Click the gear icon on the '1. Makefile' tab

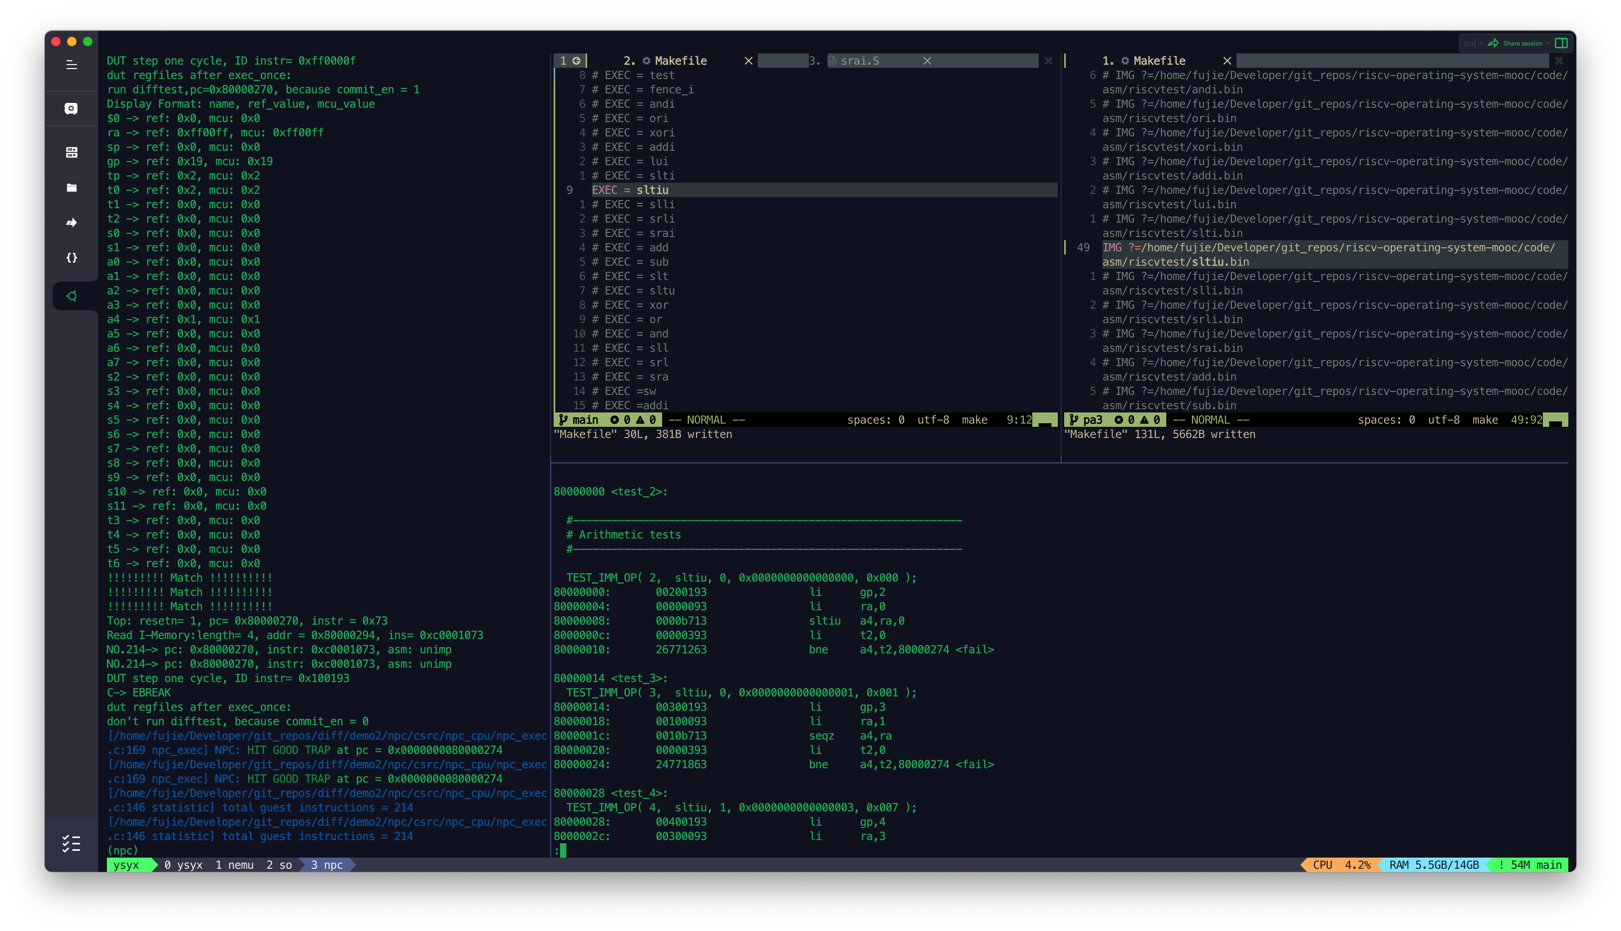coord(1125,61)
